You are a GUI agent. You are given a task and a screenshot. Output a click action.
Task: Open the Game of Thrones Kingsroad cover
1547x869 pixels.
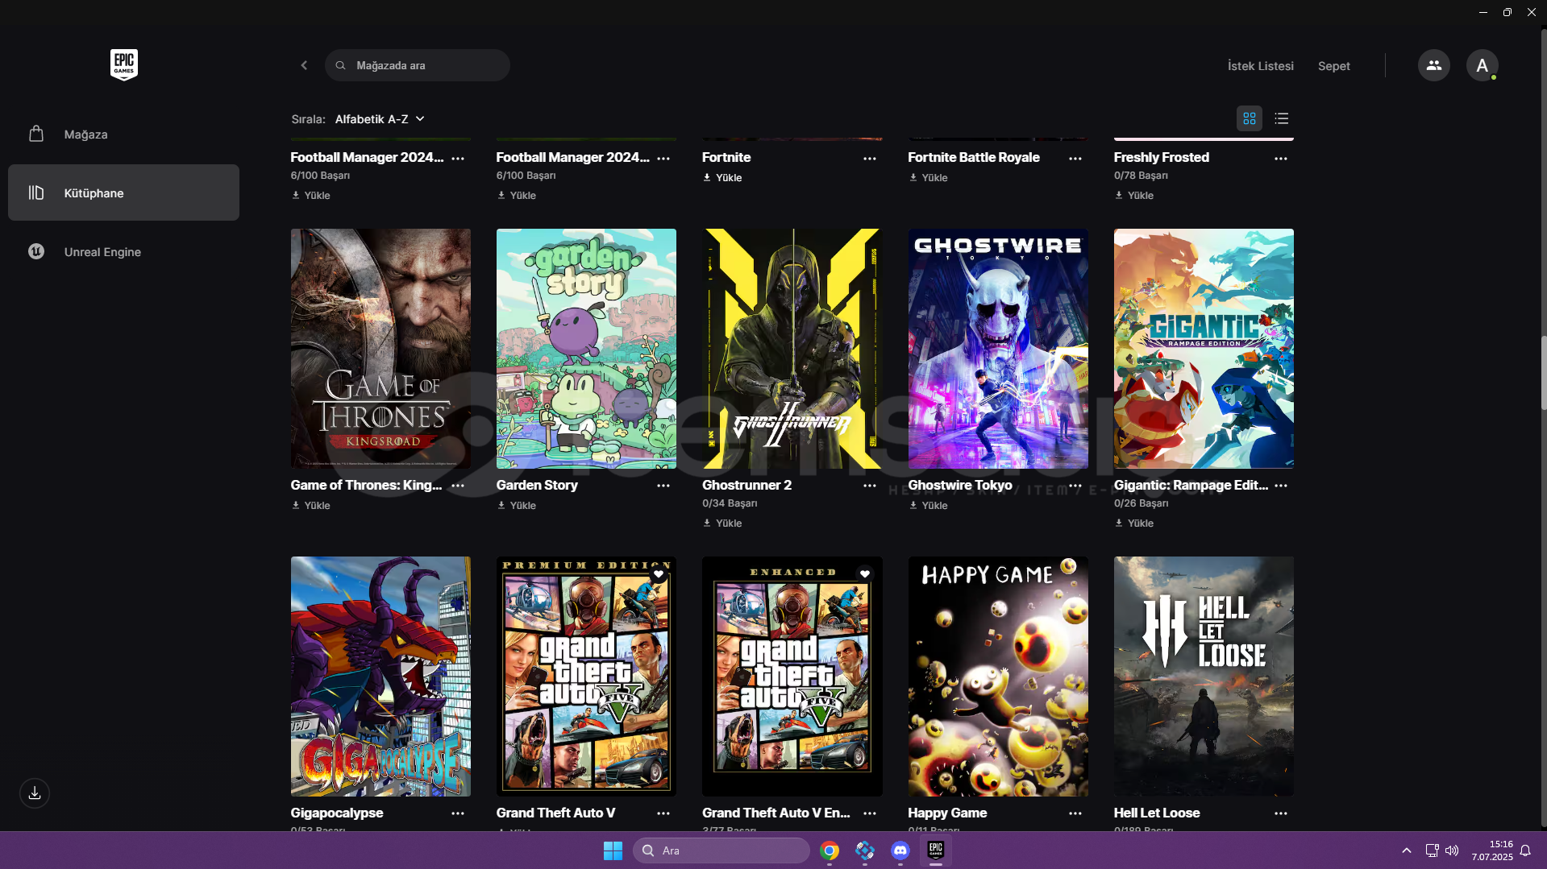click(381, 349)
